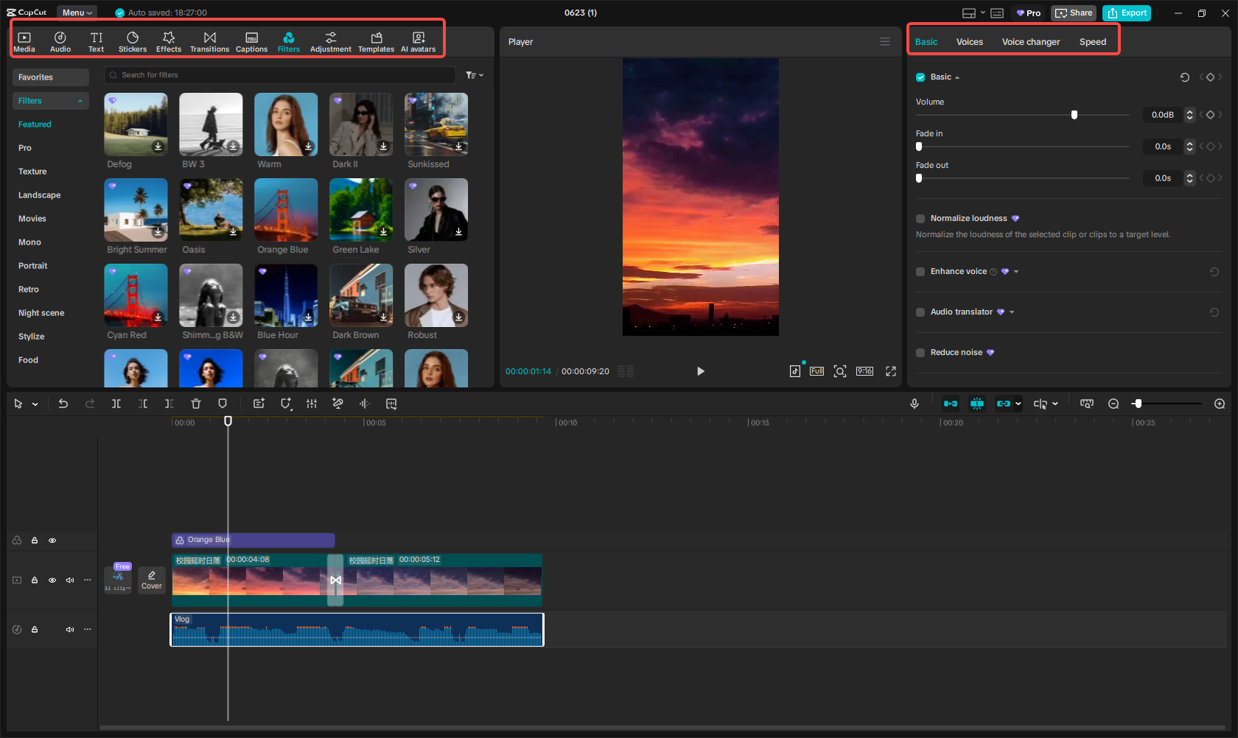The image size is (1238, 738).
Task: Click the Split clip icon in timeline toolbar
Action: pyautogui.click(x=116, y=404)
